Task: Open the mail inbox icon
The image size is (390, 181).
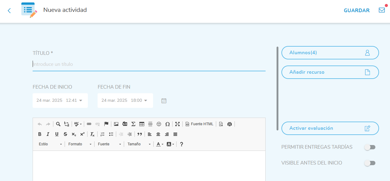Action: point(381,10)
